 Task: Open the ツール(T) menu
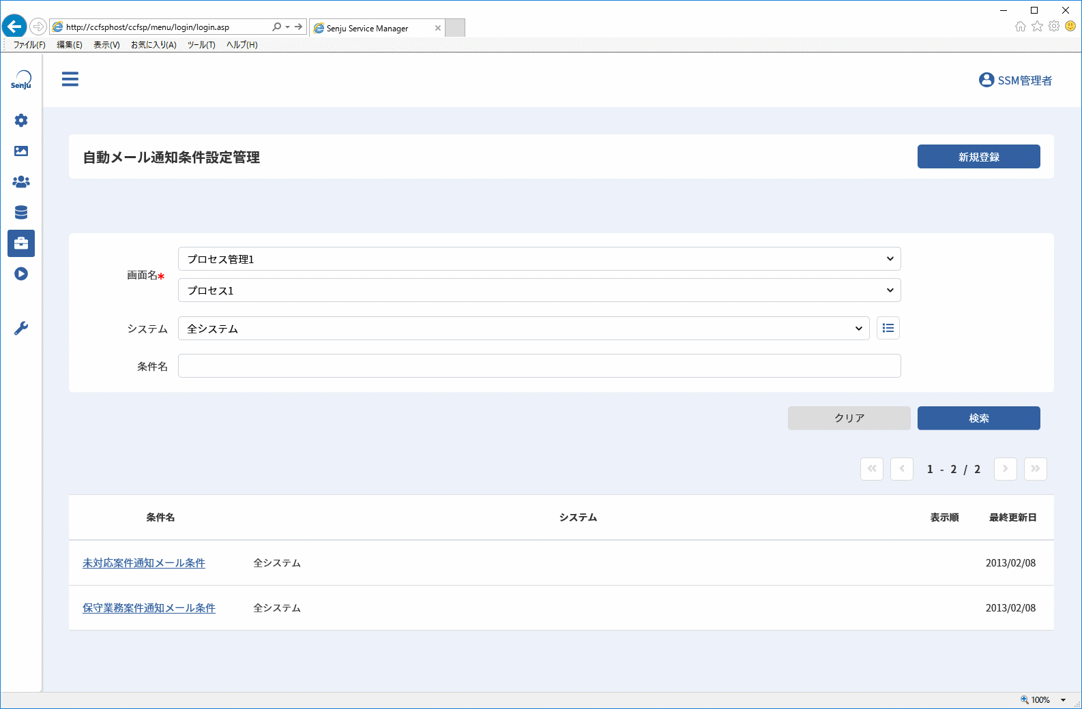pyautogui.click(x=201, y=45)
